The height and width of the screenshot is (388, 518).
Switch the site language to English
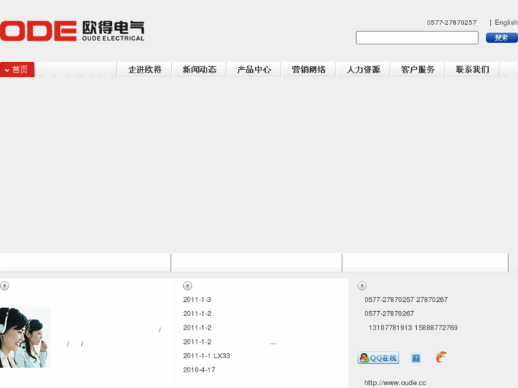point(506,23)
